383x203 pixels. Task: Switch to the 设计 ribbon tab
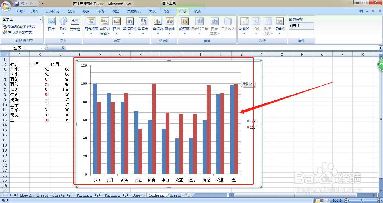[168, 11]
